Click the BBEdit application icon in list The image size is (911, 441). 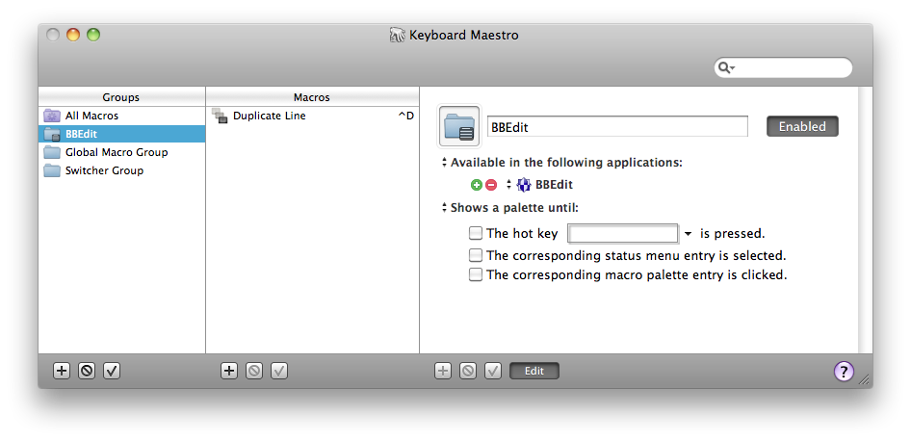(x=524, y=185)
